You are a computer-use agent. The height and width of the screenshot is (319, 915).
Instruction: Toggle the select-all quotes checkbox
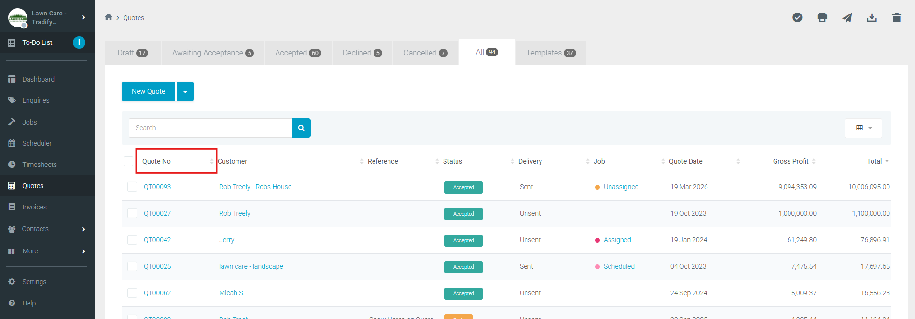(x=128, y=161)
